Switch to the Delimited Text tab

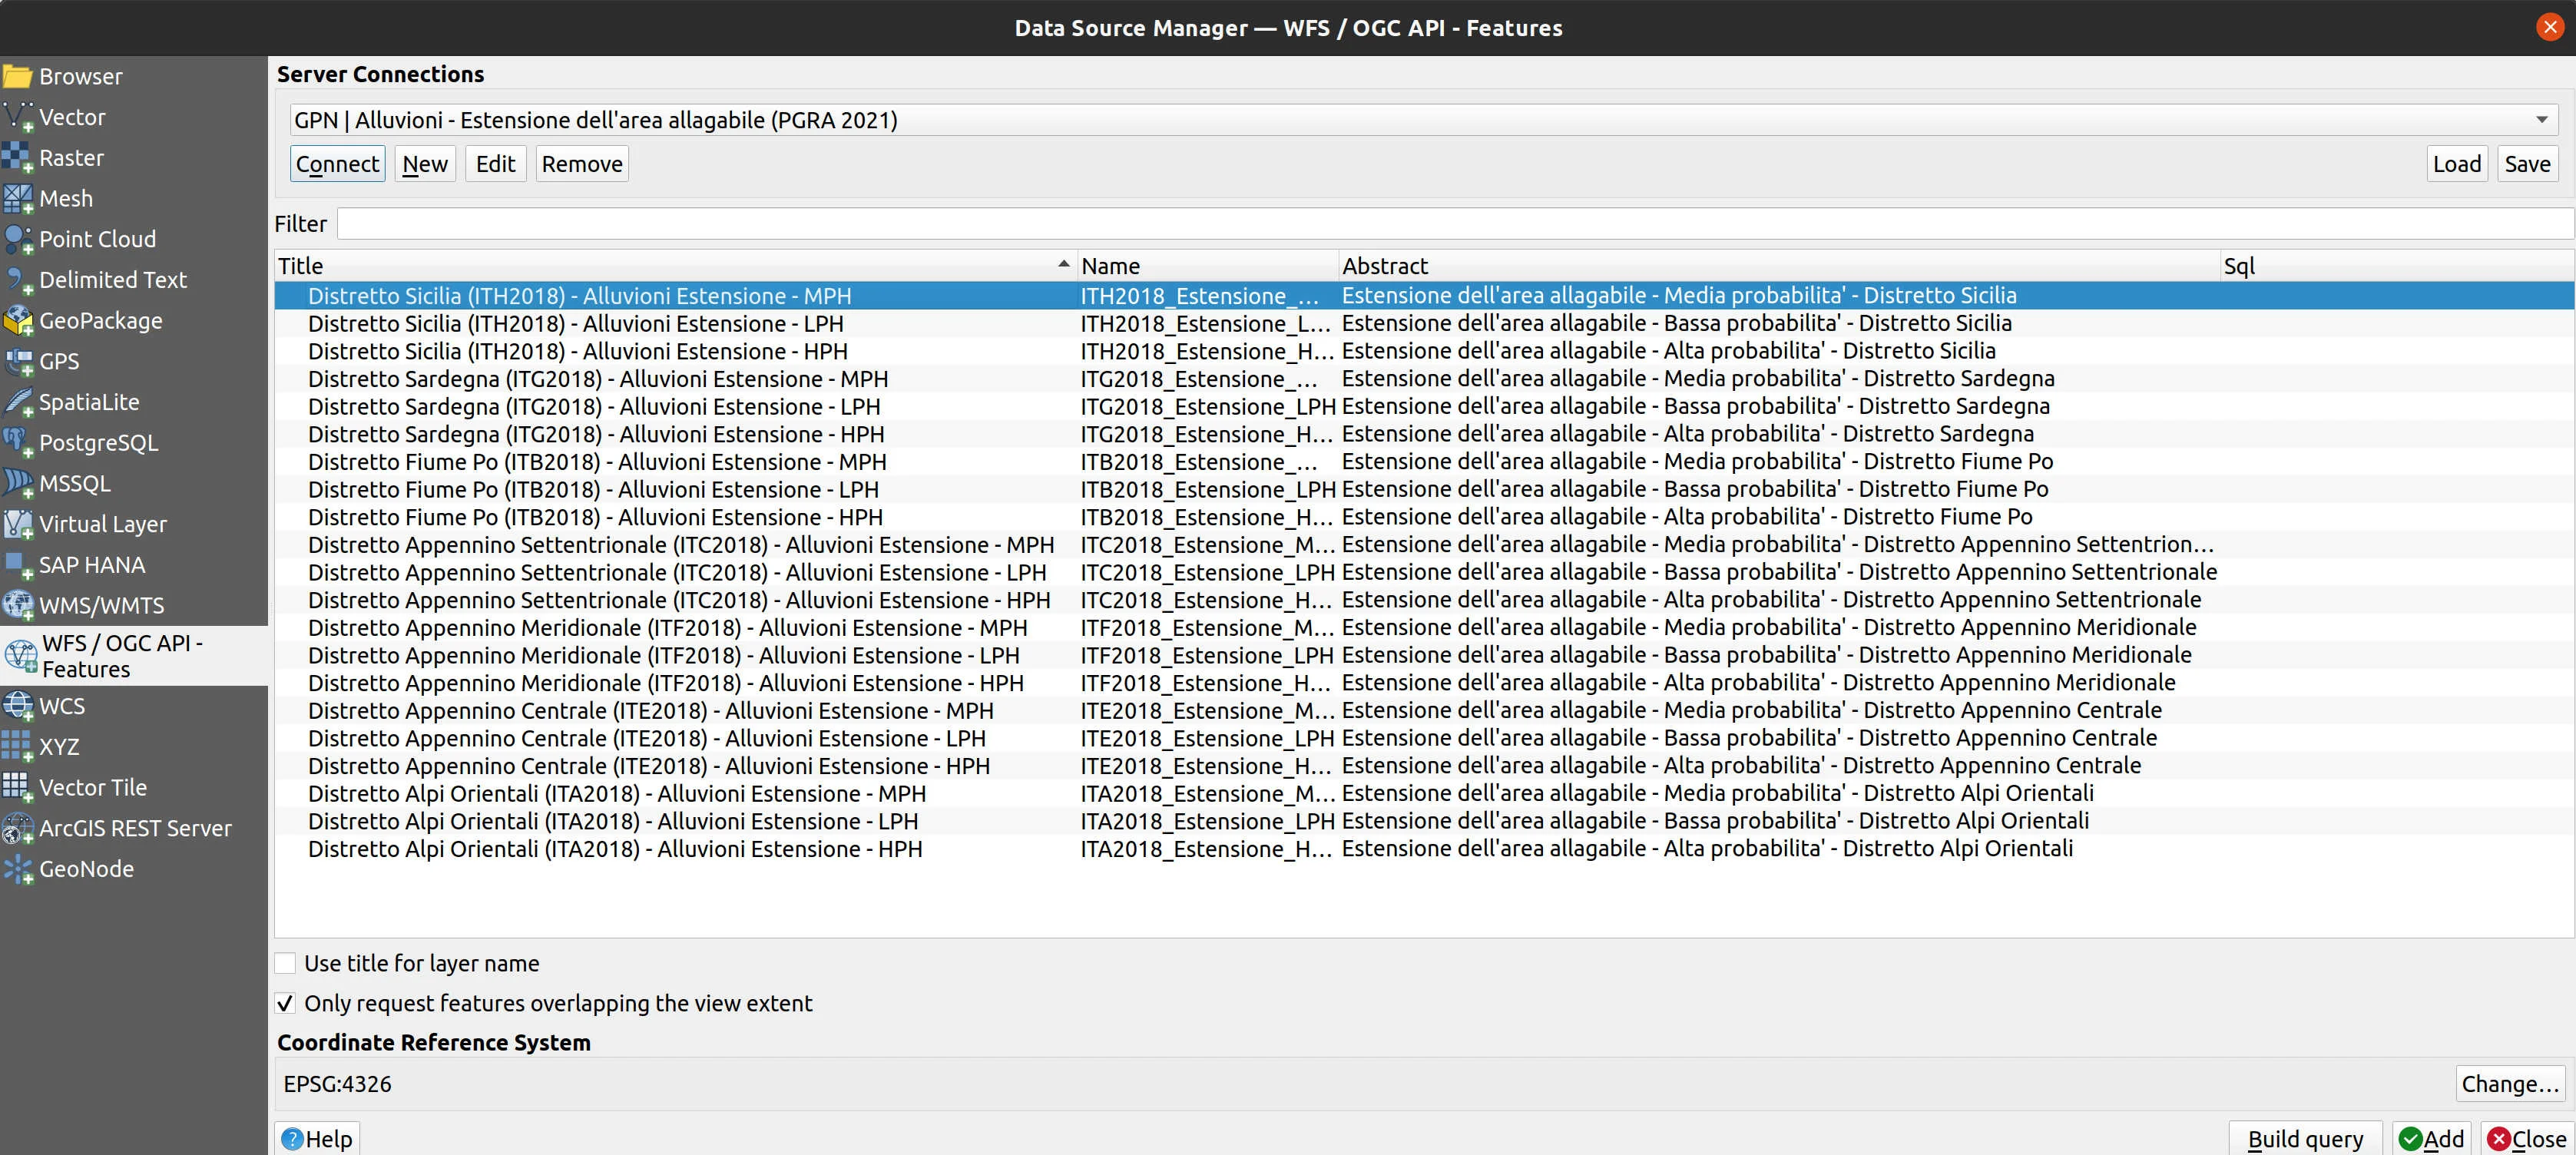pos(134,280)
